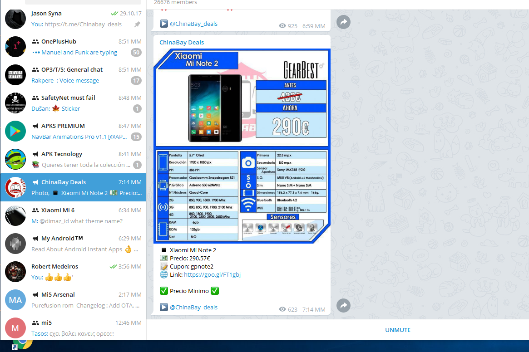Open the OnePlusHub group chat
The image size is (529, 352).
tap(73, 47)
